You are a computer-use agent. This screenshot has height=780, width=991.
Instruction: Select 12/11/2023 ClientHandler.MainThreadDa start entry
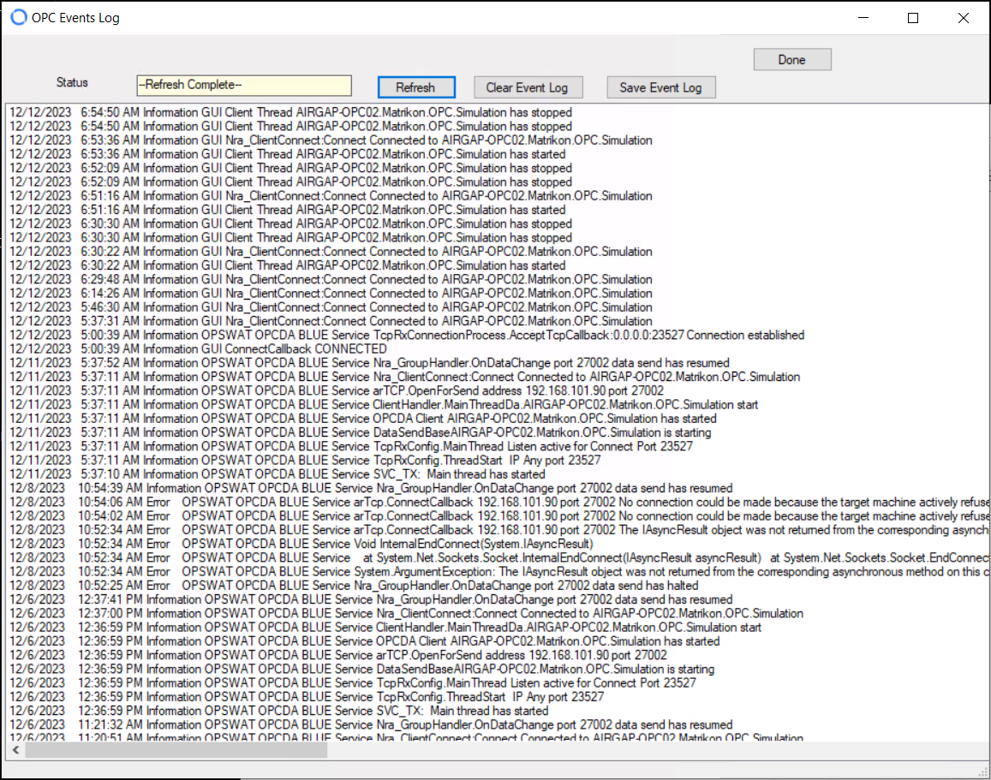coord(385,404)
